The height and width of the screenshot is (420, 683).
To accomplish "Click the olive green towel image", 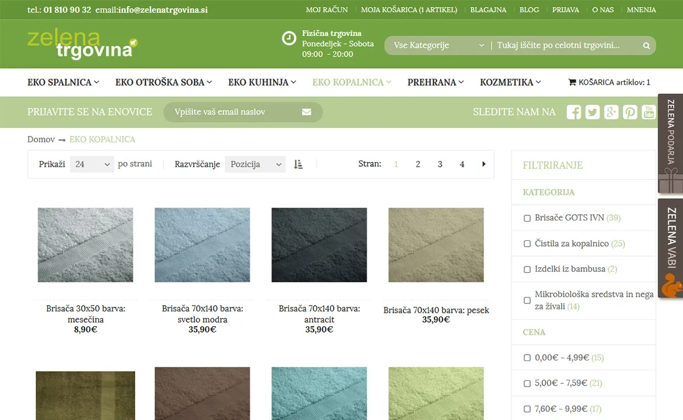I will (85, 395).
